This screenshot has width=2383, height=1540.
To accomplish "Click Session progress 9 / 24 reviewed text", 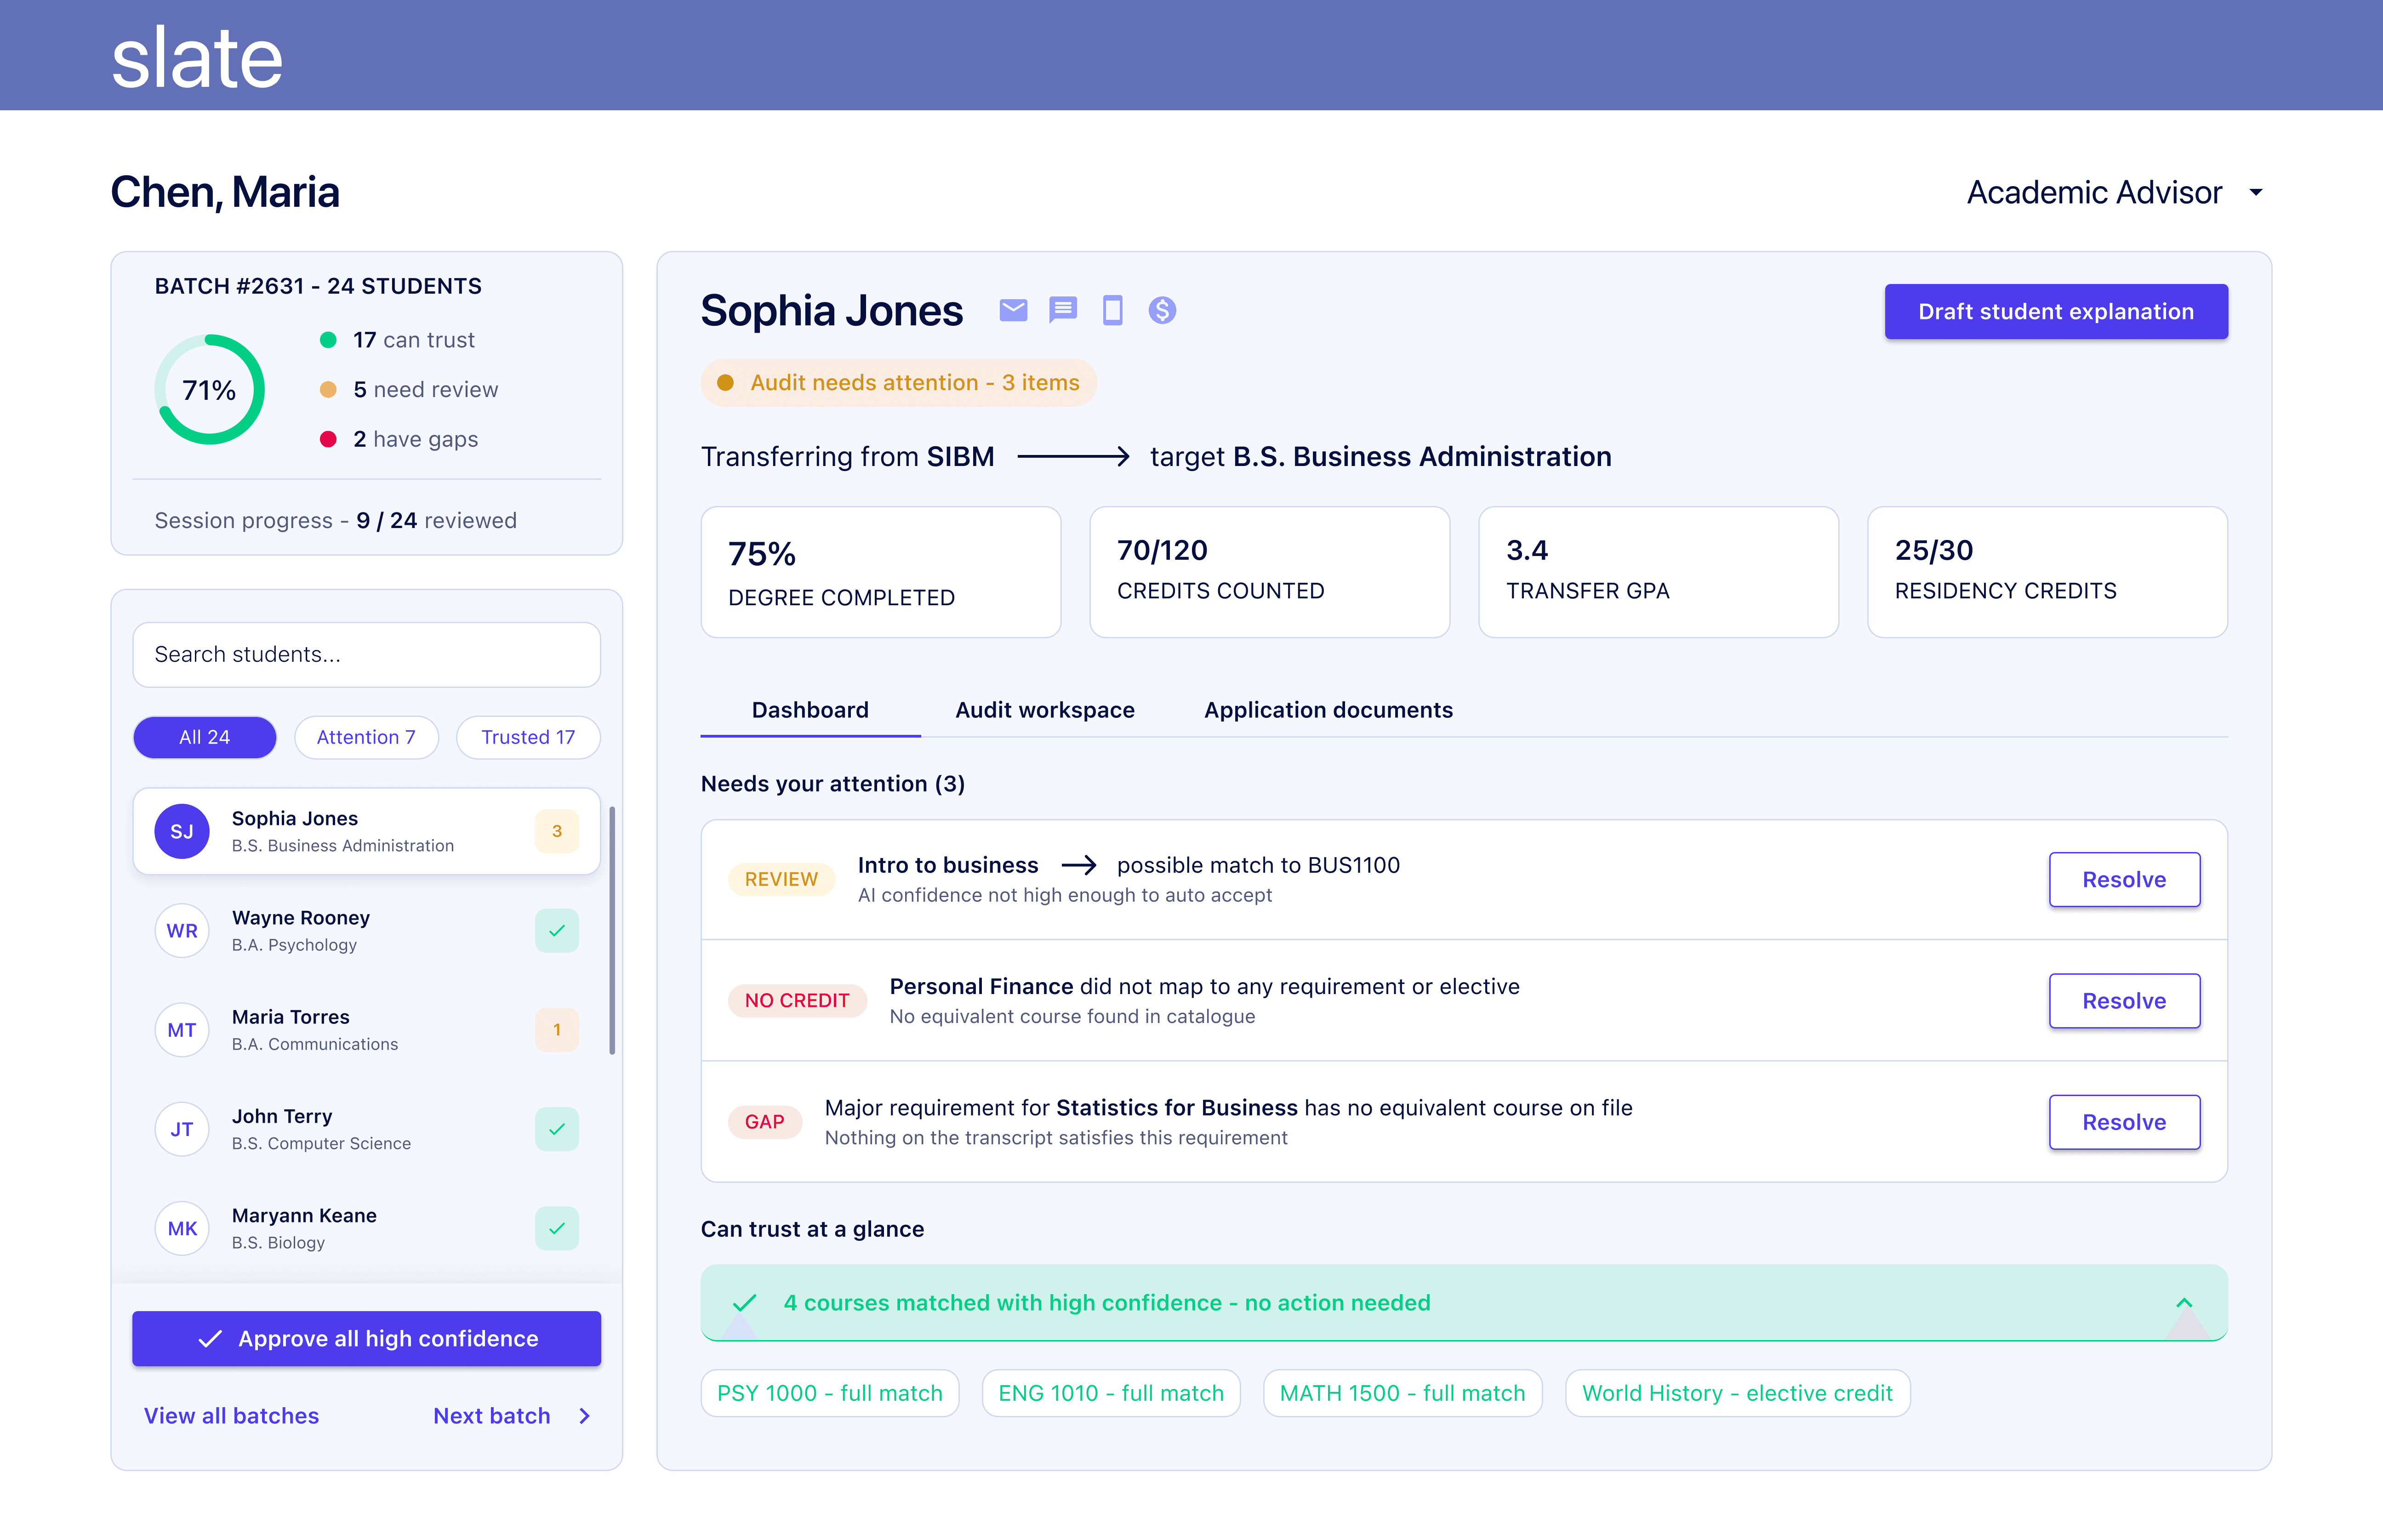I will [x=336, y=521].
